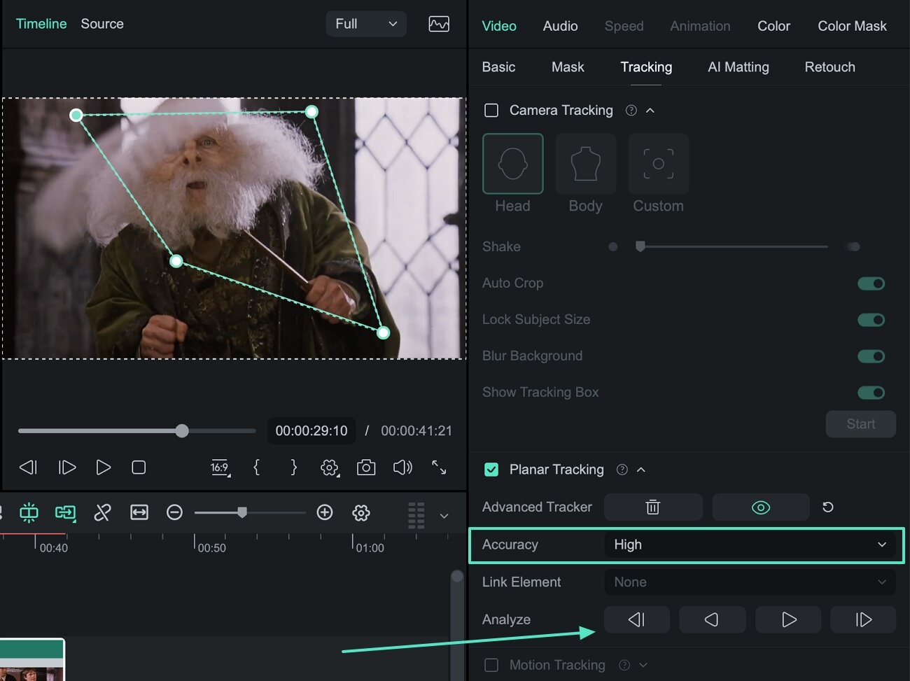Select the Body tracking mode icon
Screen dimensions: 910x681
pos(585,164)
